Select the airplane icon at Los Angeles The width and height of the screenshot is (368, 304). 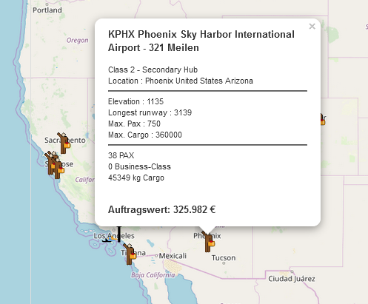pyautogui.click(x=110, y=239)
